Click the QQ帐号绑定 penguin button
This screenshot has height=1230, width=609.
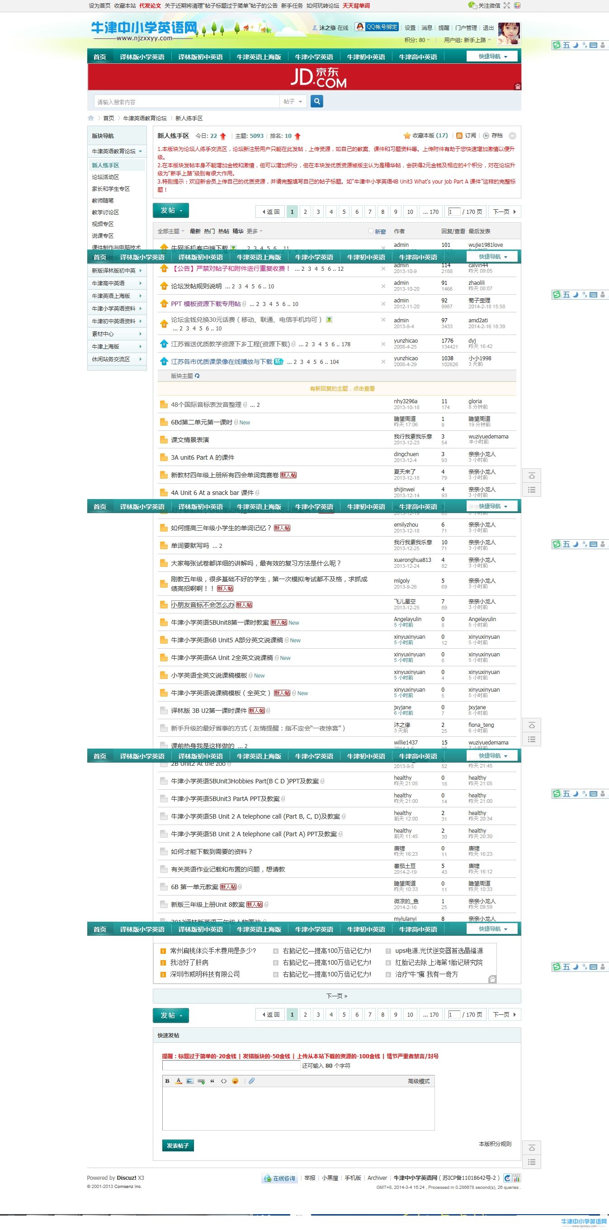pyautogui.click(x=376, y=27)
